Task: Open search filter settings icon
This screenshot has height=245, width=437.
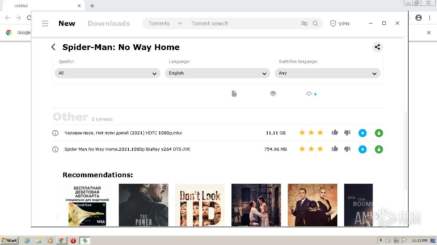Action: (304, 23)
